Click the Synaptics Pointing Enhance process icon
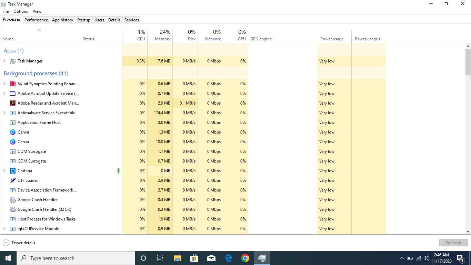471x265 pixels. coord(13,84)
